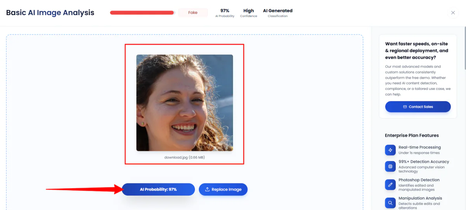Screen dimensions: 466x210
Task: Click the download.jpg (0.66 MB) filename
Action: (184, 157)
